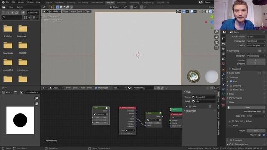267x150 pixels.
Task: Open the Feature Set Supported dropdown
Action: pos(256,41)
